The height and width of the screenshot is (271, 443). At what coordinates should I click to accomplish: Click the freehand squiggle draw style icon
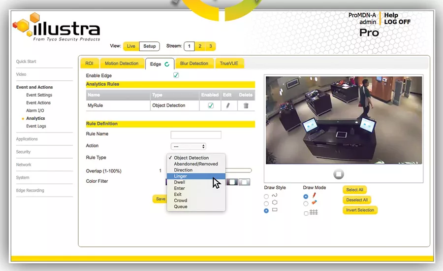(275, 195)
